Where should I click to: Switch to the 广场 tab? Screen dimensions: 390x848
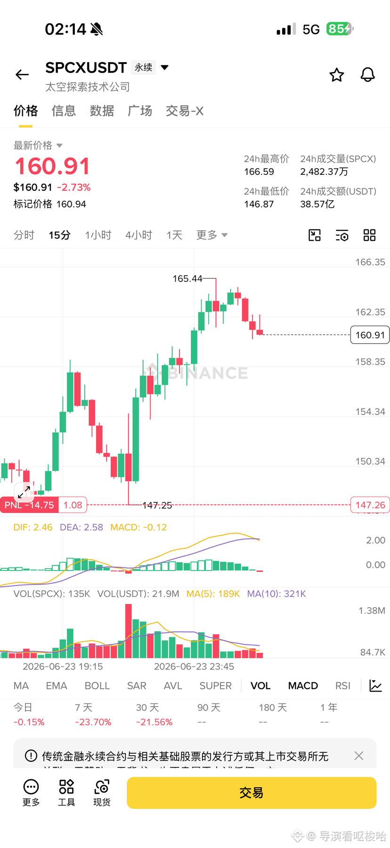140,111
